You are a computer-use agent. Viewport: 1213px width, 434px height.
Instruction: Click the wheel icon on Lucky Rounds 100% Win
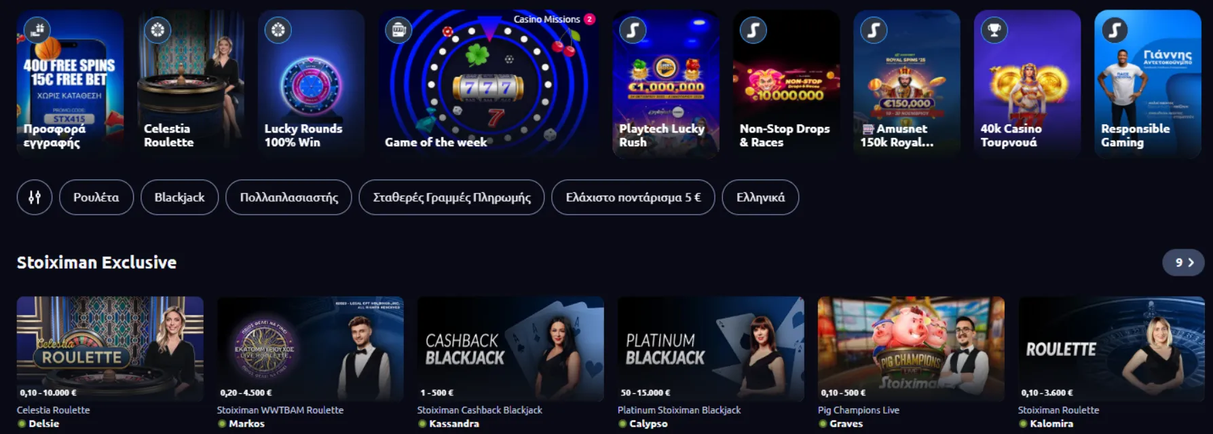278,30
